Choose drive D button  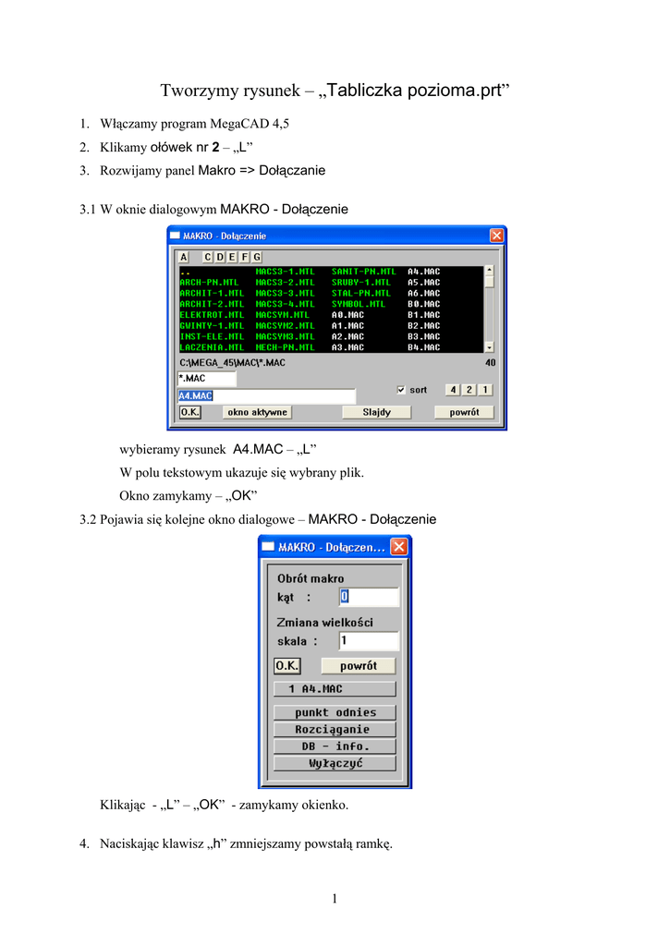click(x=220, y=256)
